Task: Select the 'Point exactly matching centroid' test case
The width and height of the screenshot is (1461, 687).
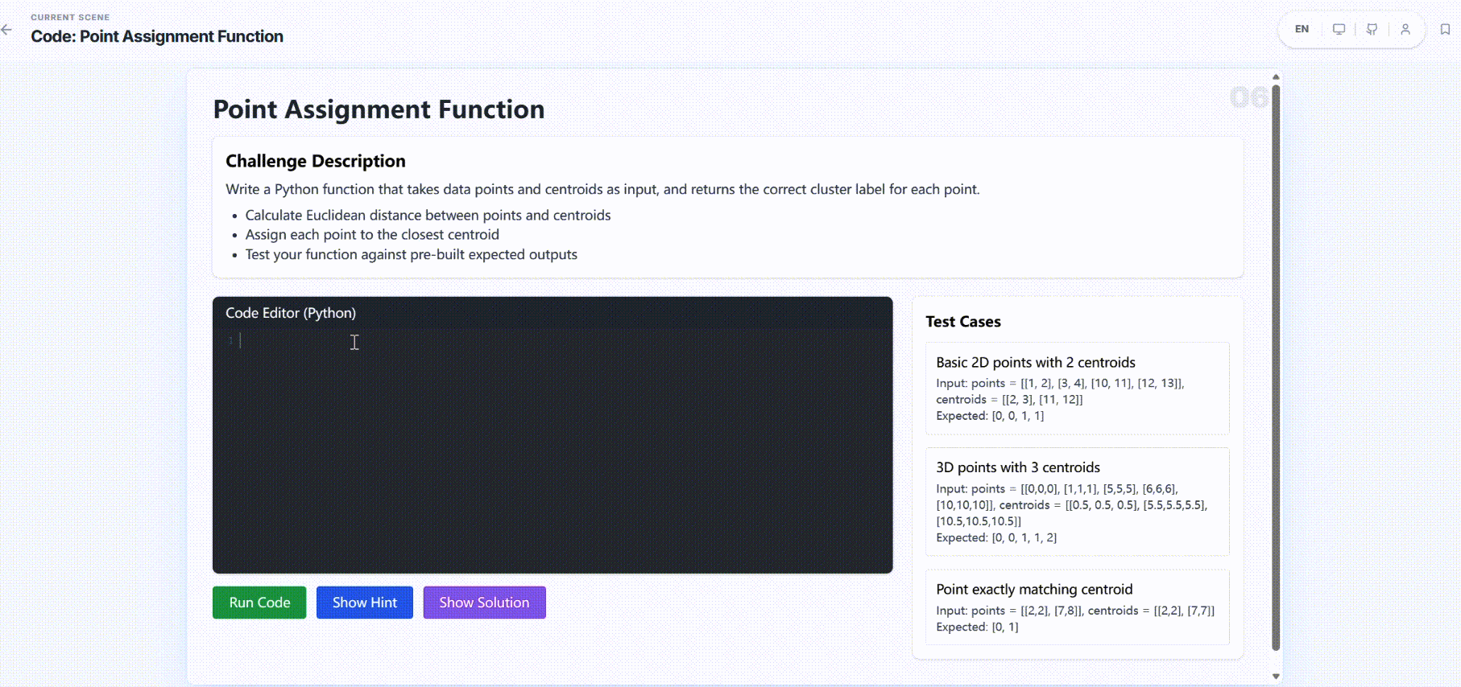Action: [x=1078, y=607]
